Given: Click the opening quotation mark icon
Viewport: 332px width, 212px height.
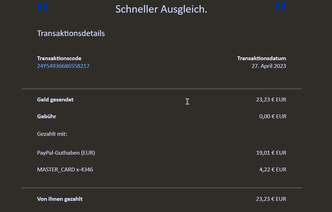Looking at the screenshot, I should click(43, 6).
